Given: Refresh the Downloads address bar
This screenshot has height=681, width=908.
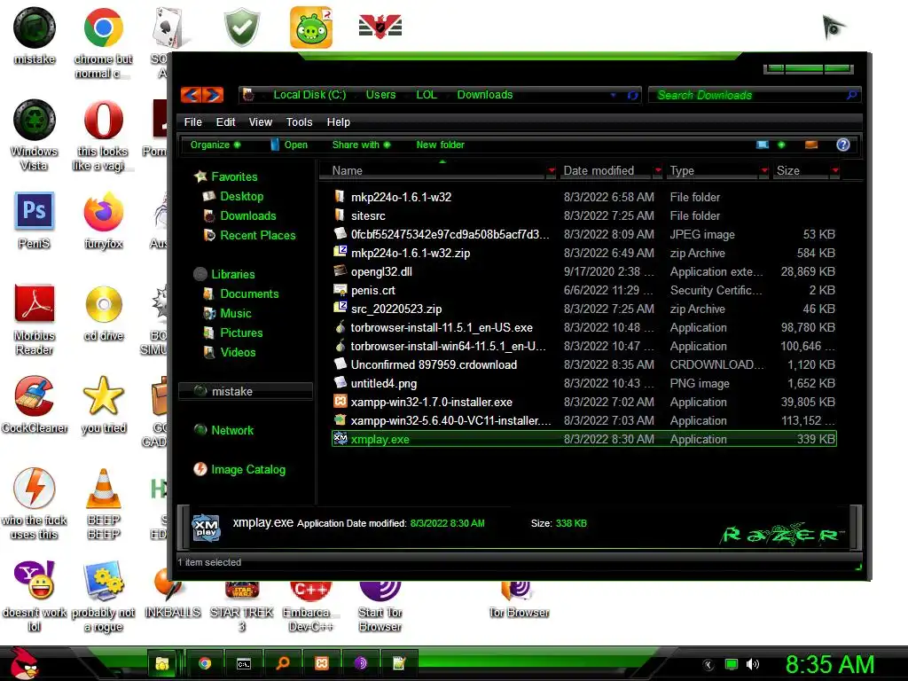Looking at the screenshot, I should point(633,95).
